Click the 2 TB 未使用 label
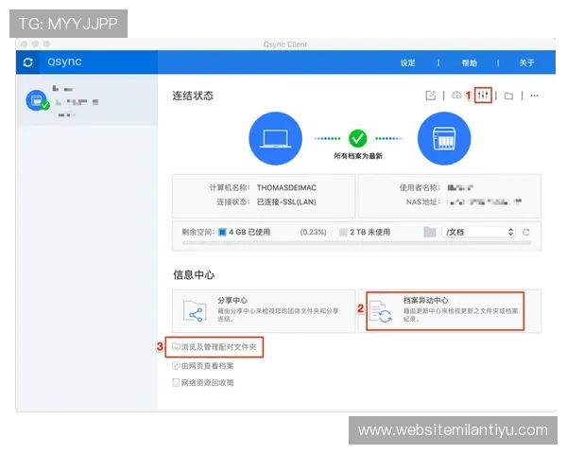 pyautogui.click(x=369, y=232)
